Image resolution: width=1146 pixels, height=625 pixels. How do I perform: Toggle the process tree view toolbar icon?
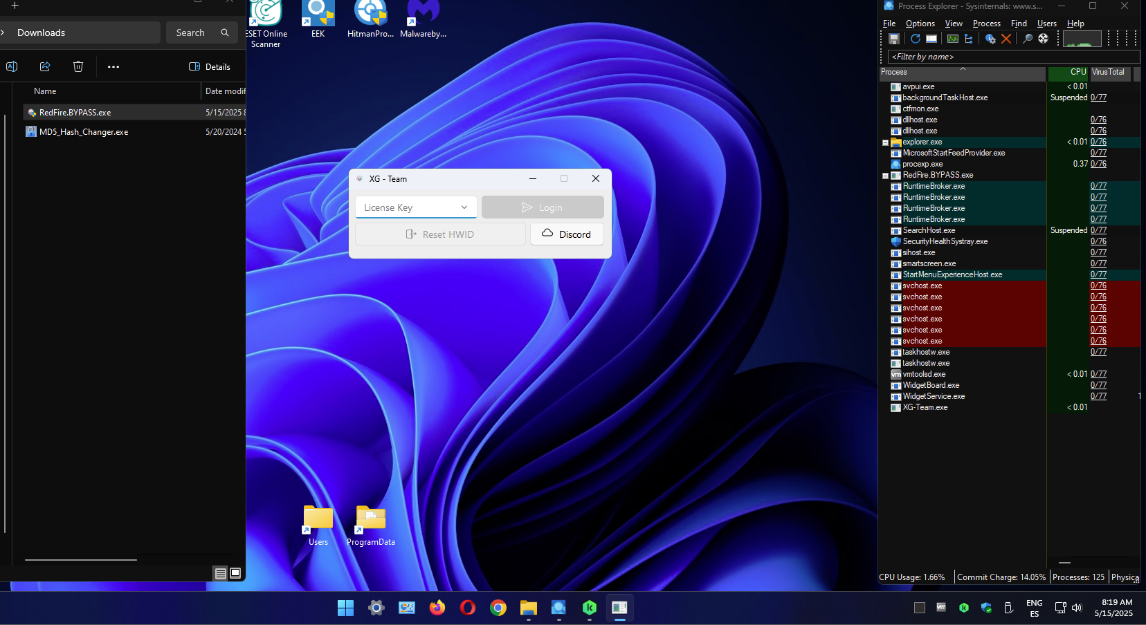(968, 39)
